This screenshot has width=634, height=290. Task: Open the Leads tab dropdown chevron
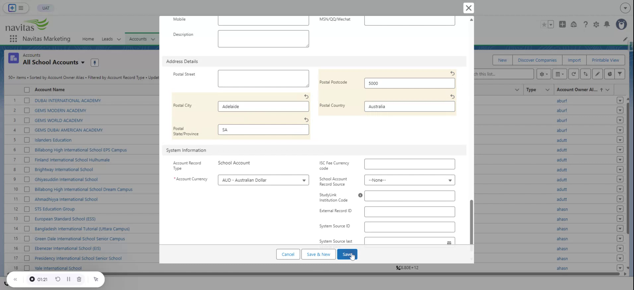point(119,39)
